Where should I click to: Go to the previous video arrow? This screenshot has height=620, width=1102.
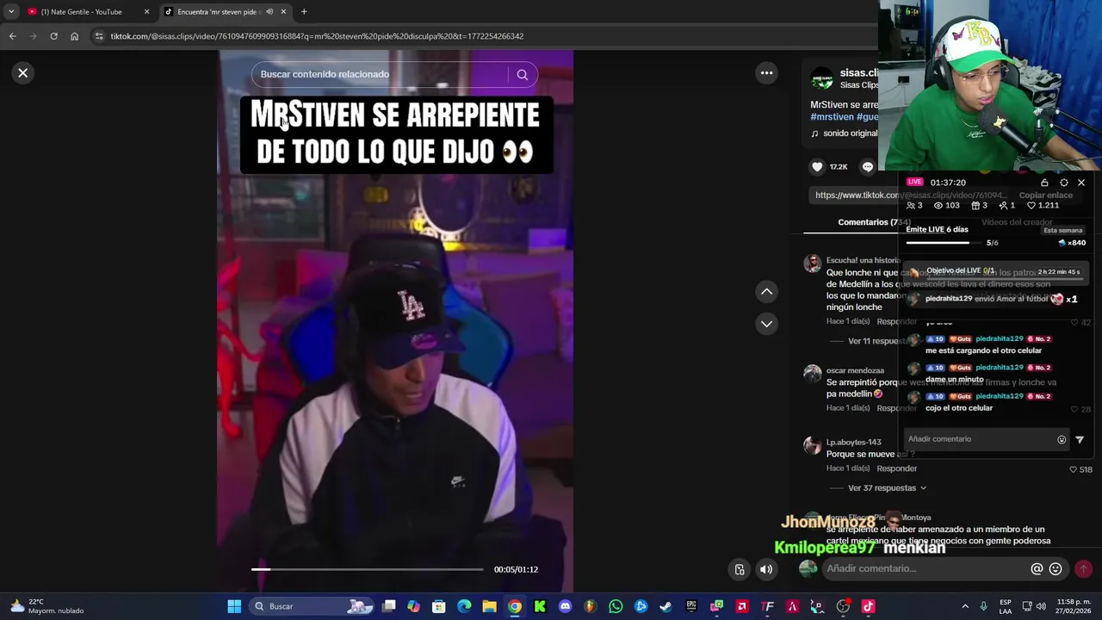766,292
